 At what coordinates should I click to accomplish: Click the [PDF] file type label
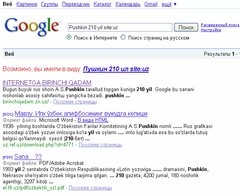coord(8,158)
